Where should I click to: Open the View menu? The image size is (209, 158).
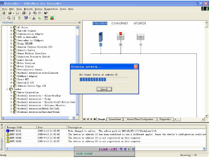pyautogui.click(x=19, y=9)
